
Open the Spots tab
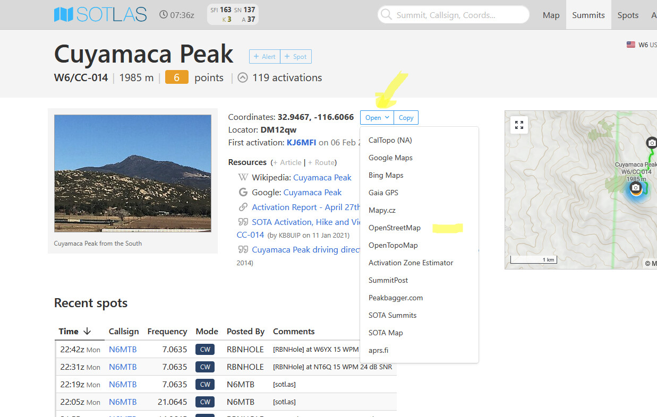(x=628, y=15)
